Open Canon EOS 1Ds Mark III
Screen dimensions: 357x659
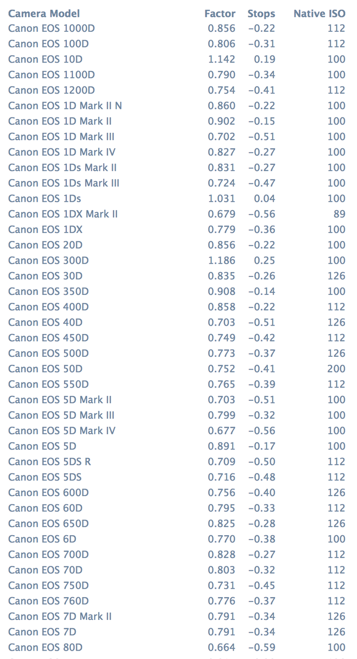(x=64, y=183)
